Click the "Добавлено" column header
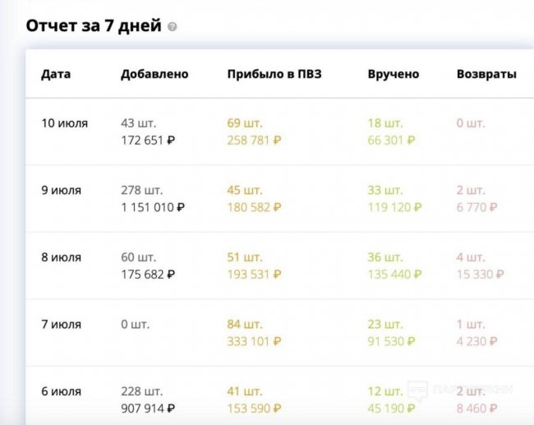The width and height of the screenshot is (534, 425). click(154, 74)
